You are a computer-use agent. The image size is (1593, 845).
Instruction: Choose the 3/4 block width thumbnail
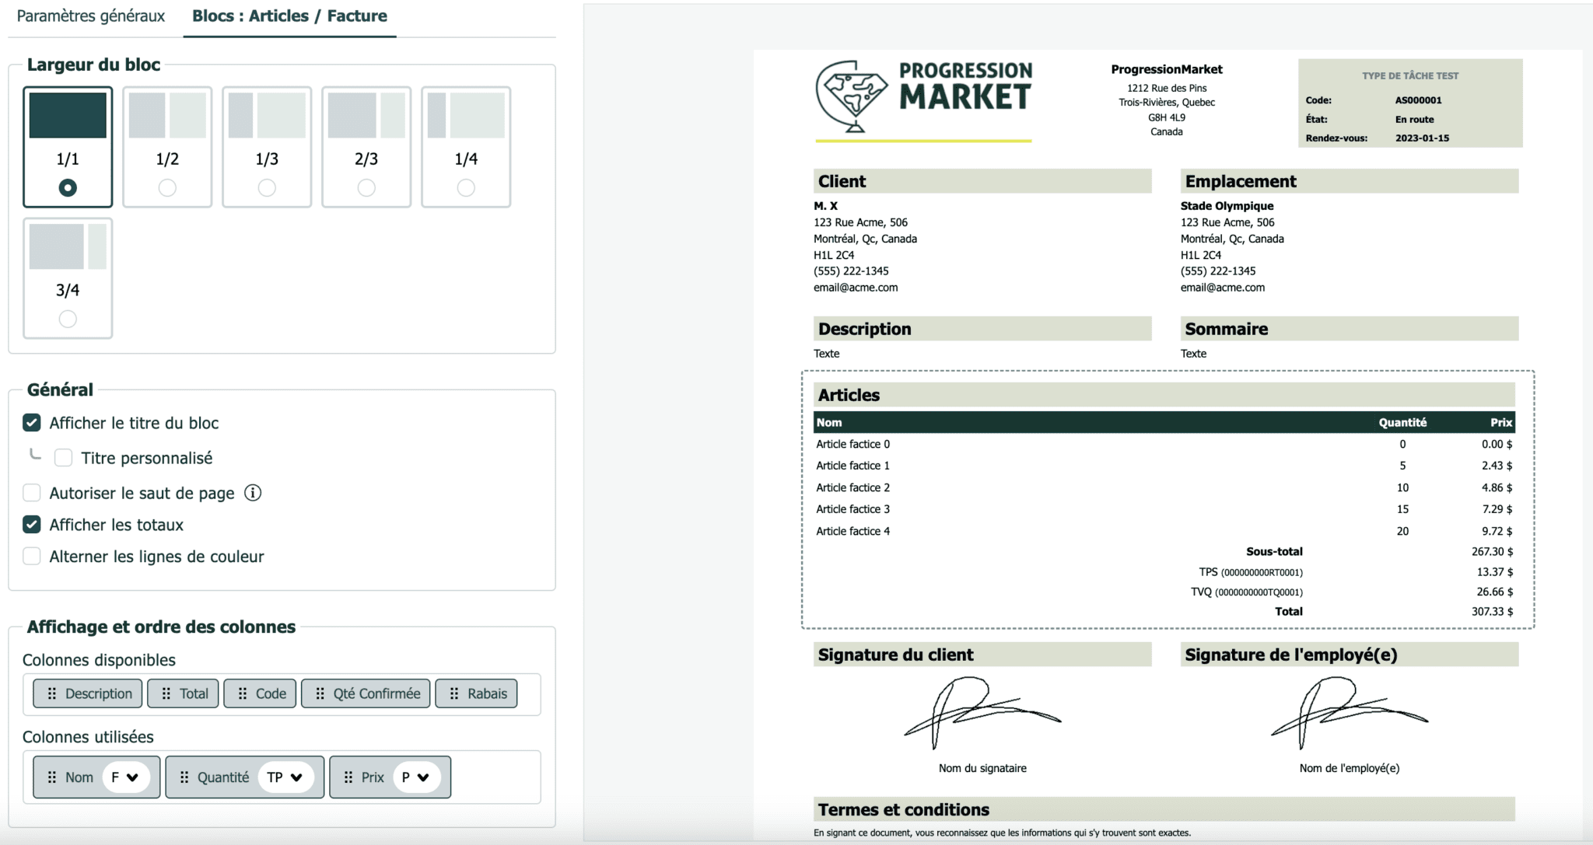pos(68,278)
